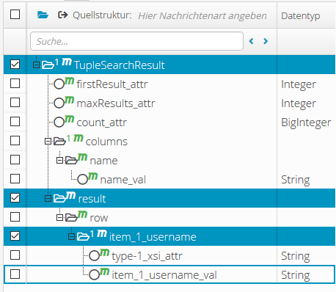Click the item_1_username_val circle node icon

click(x=95, y=274)
